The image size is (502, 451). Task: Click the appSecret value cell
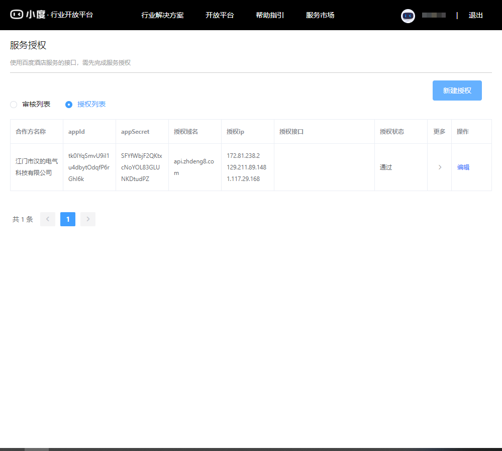(x=142, y=167)
